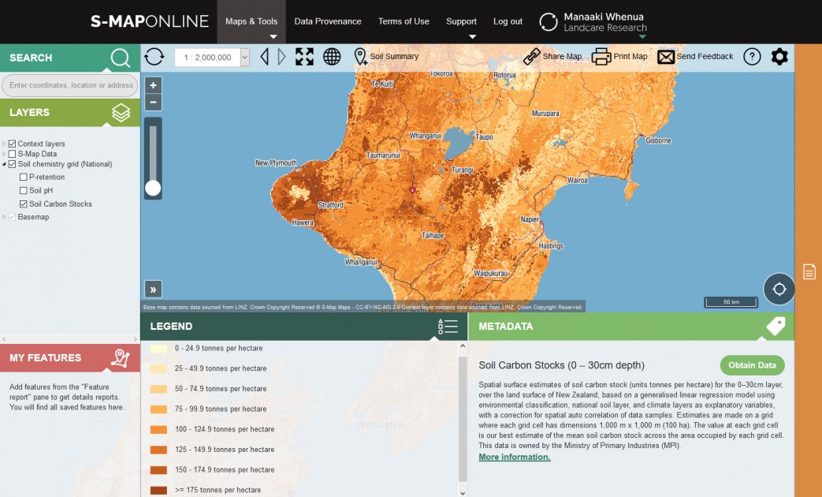Select the Data Provenance menu item
This screenshot has width=822, height=497.
point(328,21)
